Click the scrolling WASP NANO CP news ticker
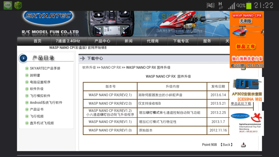This screenshot has height=157, width=279. (x=78, y=48)
